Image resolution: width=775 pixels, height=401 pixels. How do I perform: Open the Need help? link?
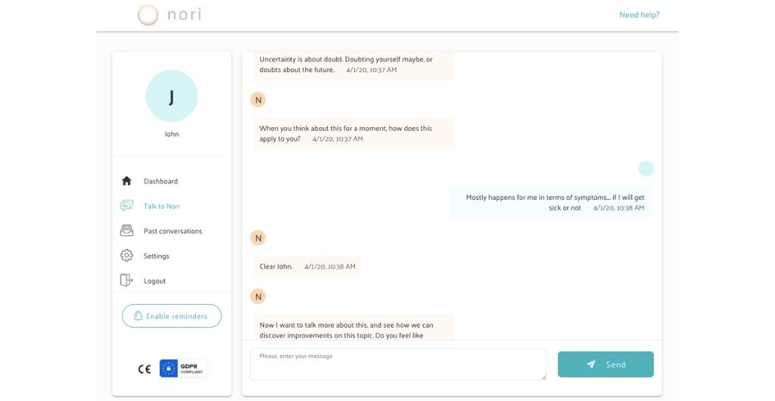[639, 15]
